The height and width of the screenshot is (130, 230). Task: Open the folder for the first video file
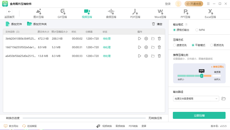153,39
